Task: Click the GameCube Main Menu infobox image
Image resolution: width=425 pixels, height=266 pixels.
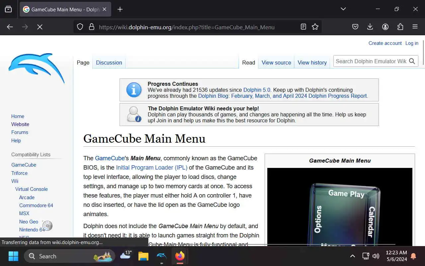Action: 340,207
